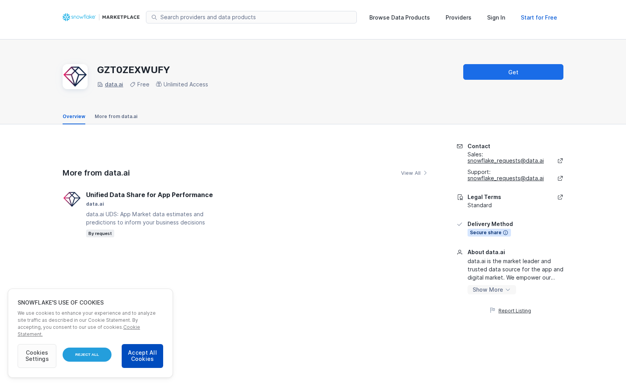Viewport: 626px width, 391px height.
Task: Click the Sales snowflake_requests@data.ai email link
Action: (x=505, y=161)
